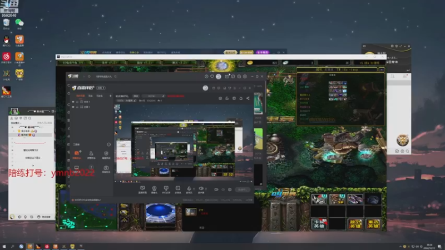Screen dimensions: 445x250
Task: Select the second scene tab in companion
Action: (x=91, y=96)
